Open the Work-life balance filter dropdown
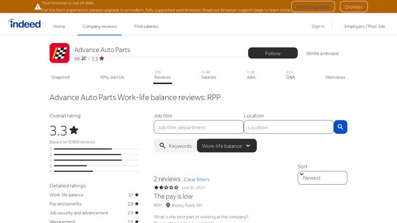 pos(227,146)
